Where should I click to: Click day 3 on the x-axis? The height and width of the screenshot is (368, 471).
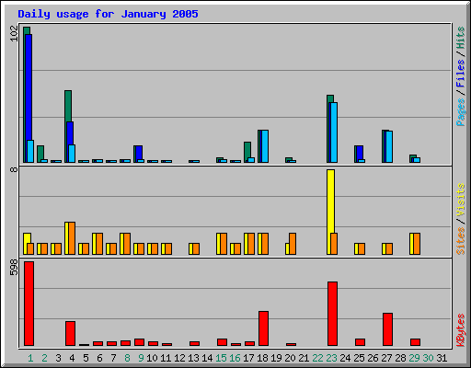(58, 358)
